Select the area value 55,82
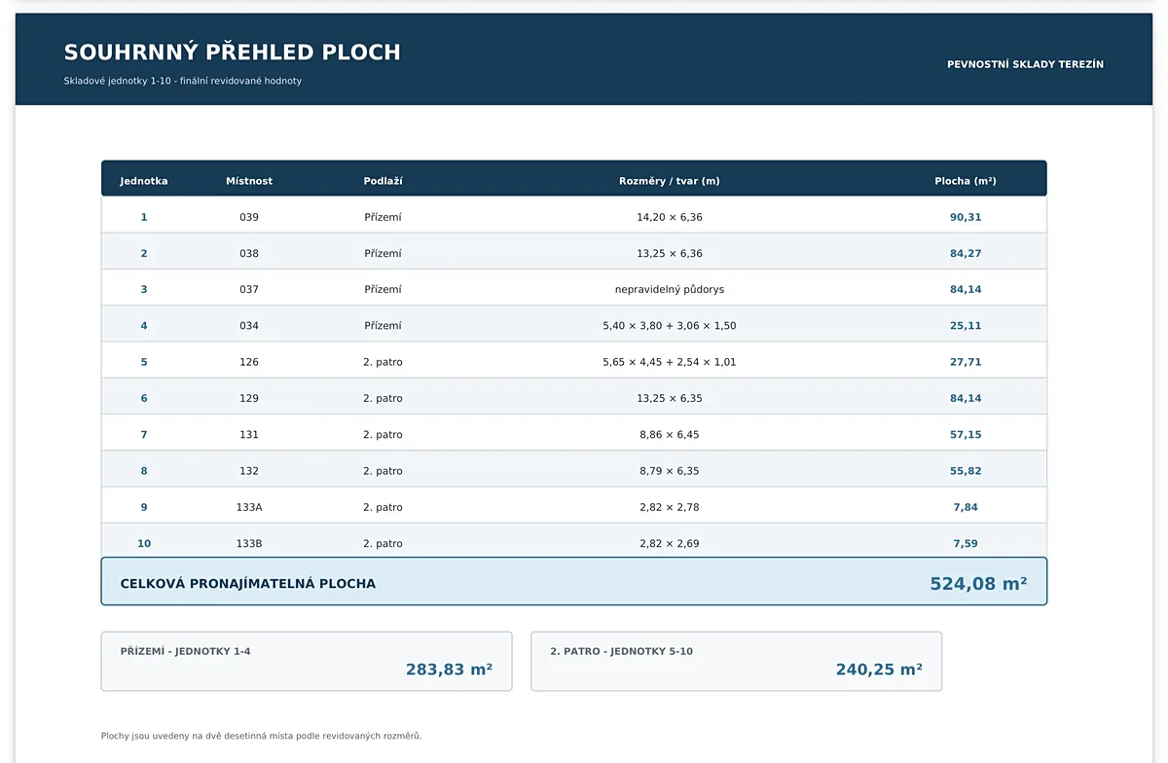Screen dimensions: 1168x763 click(966, 471)
